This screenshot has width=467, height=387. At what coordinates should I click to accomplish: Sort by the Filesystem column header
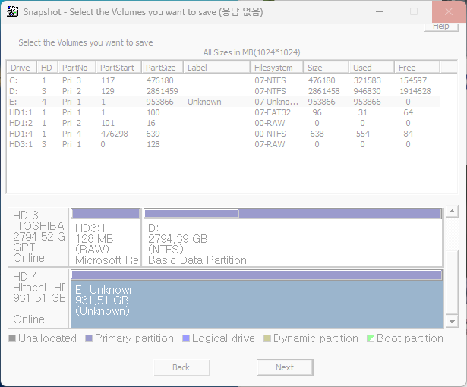point(276,68)
